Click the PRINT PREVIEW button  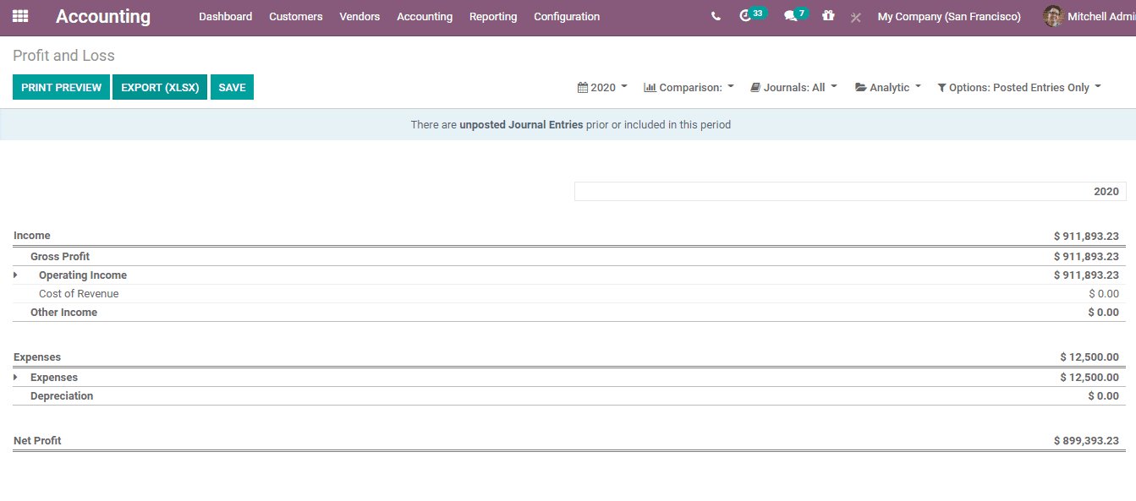click(x=60, y=86)
